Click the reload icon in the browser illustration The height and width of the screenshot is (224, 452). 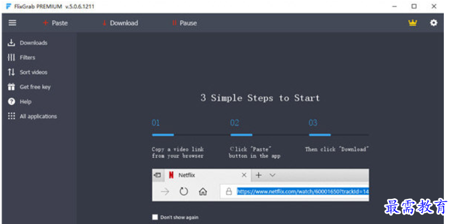click(183, 191)
